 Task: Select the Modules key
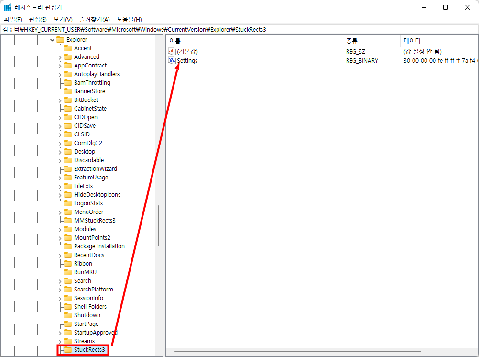pyautogui.click(x=85, y=229)
